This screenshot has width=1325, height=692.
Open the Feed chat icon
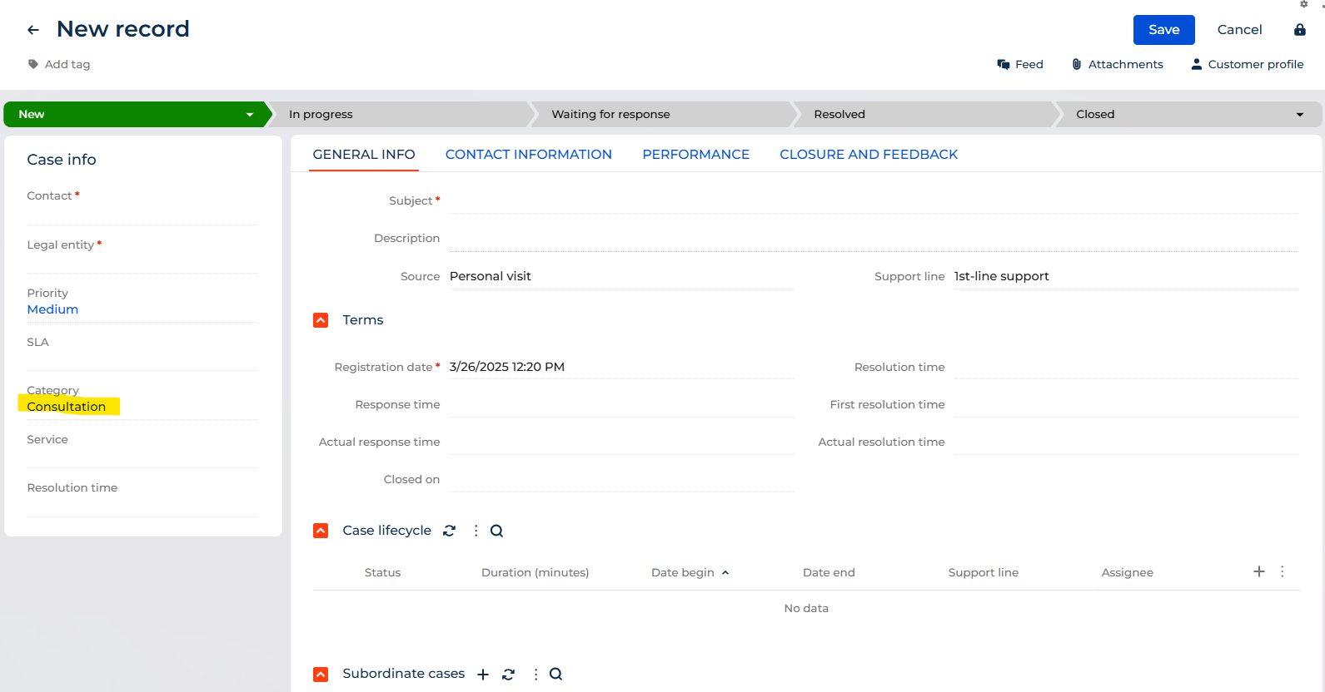click(1004, 64)
